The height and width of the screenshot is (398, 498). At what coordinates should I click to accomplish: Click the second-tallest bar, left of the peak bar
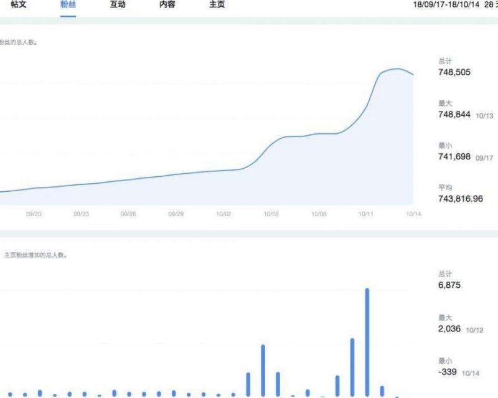coord(352,367)
